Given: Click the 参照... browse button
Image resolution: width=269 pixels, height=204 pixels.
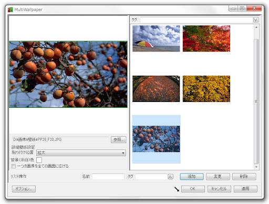Looking at the screenshot, I should coord(118,139).
